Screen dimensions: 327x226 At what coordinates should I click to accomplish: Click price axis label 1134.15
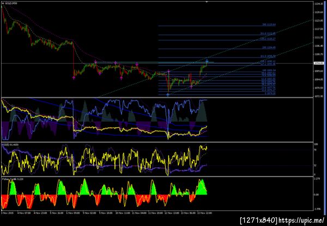point(319,4)
